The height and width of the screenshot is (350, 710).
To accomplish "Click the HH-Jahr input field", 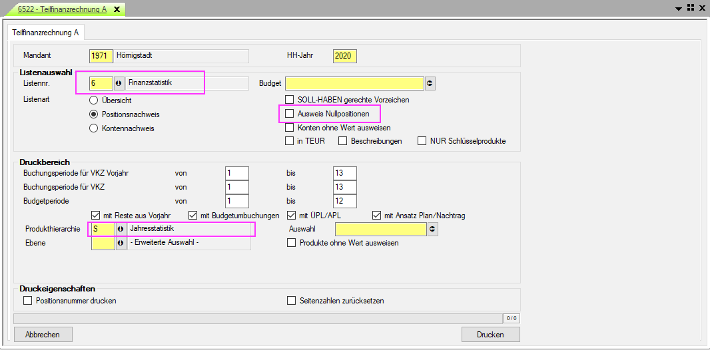I will [x=344, y=56].
